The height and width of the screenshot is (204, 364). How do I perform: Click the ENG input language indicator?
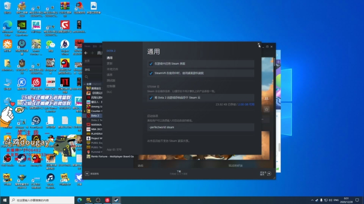click(336, 200)
